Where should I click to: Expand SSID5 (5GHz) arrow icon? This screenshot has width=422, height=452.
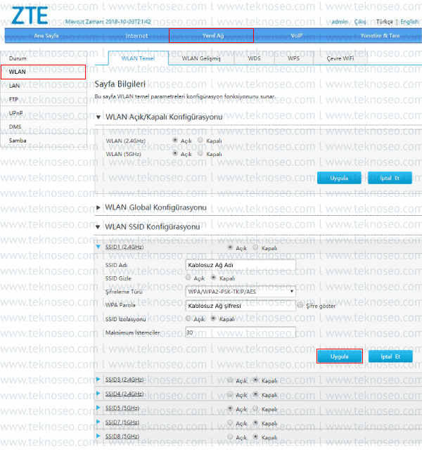click(x=98, y=408)
